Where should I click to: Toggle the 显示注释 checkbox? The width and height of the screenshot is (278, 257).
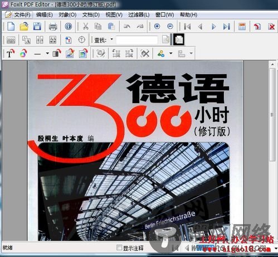coord(119,248)
